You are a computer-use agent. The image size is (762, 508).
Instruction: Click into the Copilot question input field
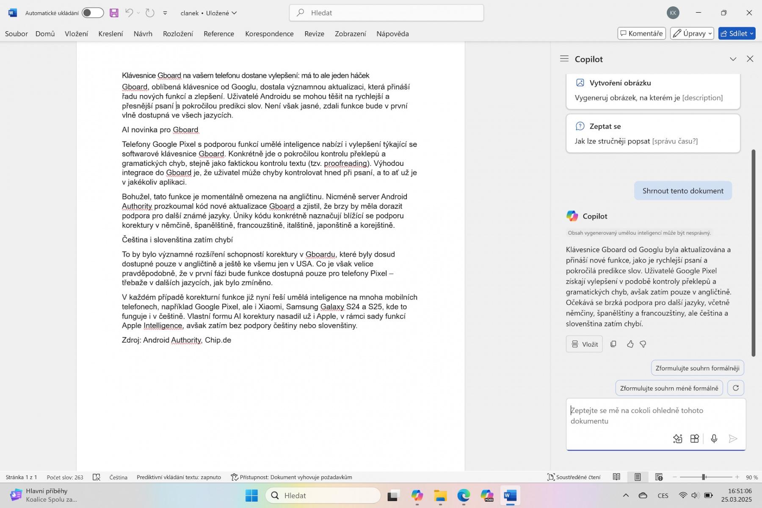pos(655,415)
